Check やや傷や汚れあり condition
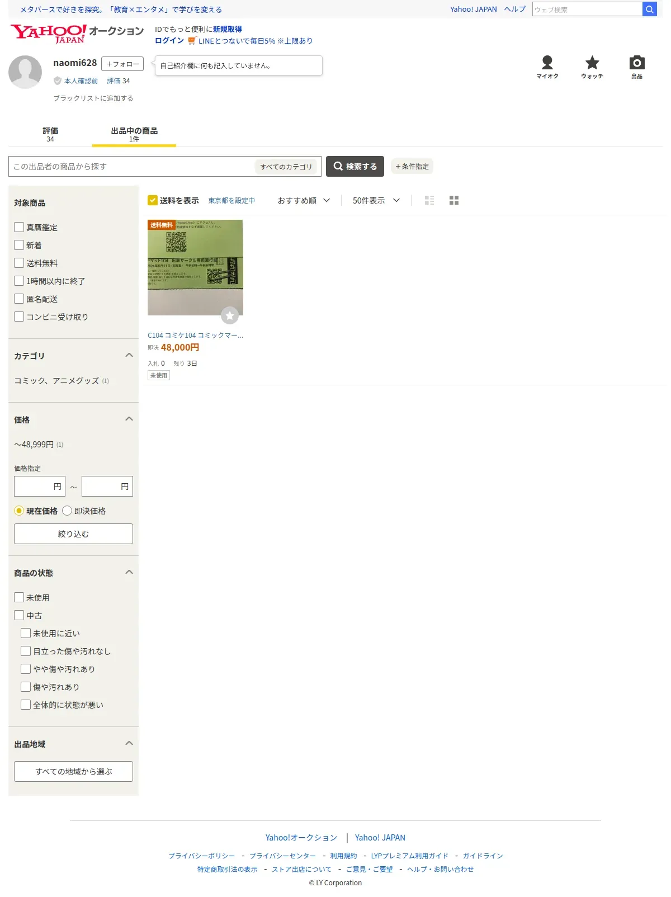671x897 pixels. (x=26, y=669)
